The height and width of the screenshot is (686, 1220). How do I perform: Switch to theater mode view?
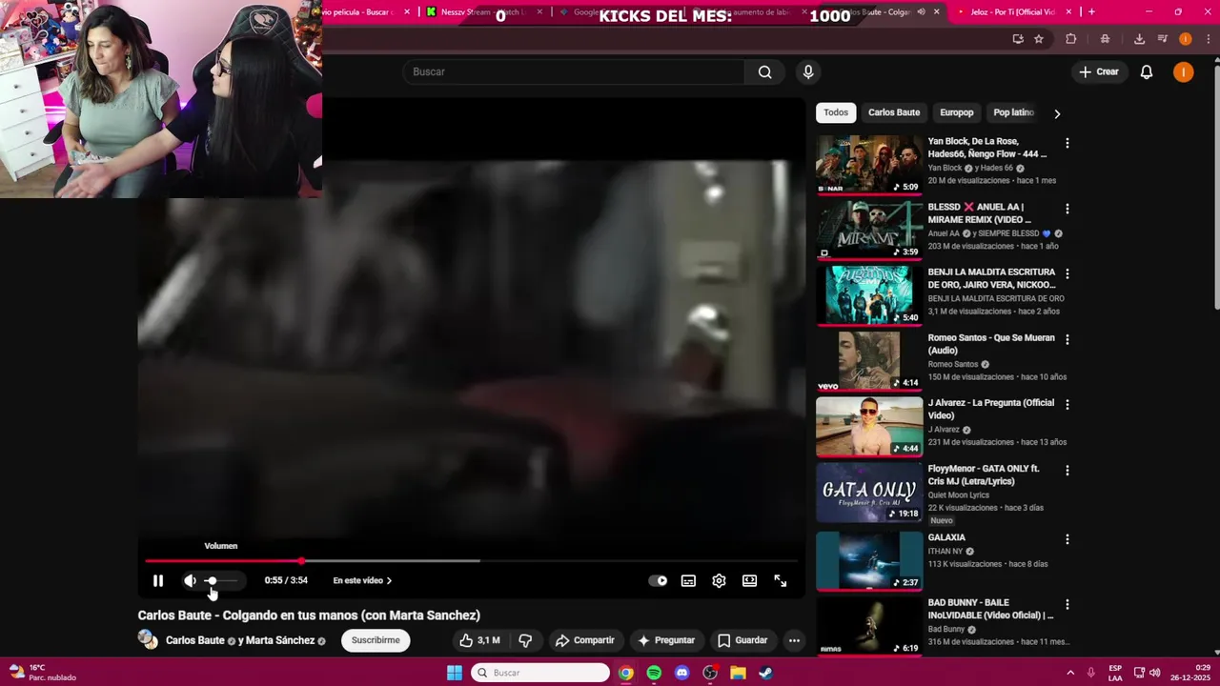pos(750,580)
